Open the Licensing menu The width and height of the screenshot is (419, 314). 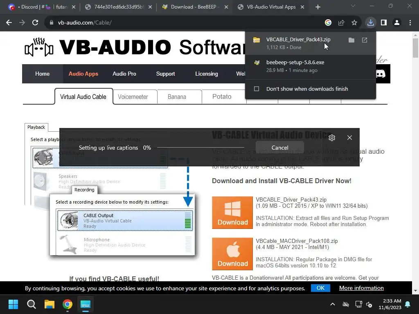click(207, 74)
